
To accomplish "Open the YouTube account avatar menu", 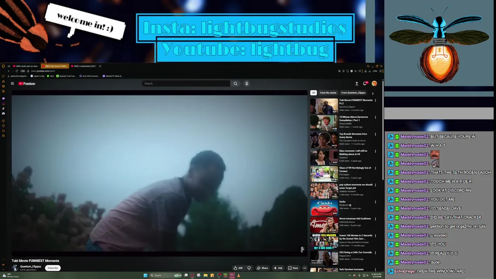I will 374,83.
